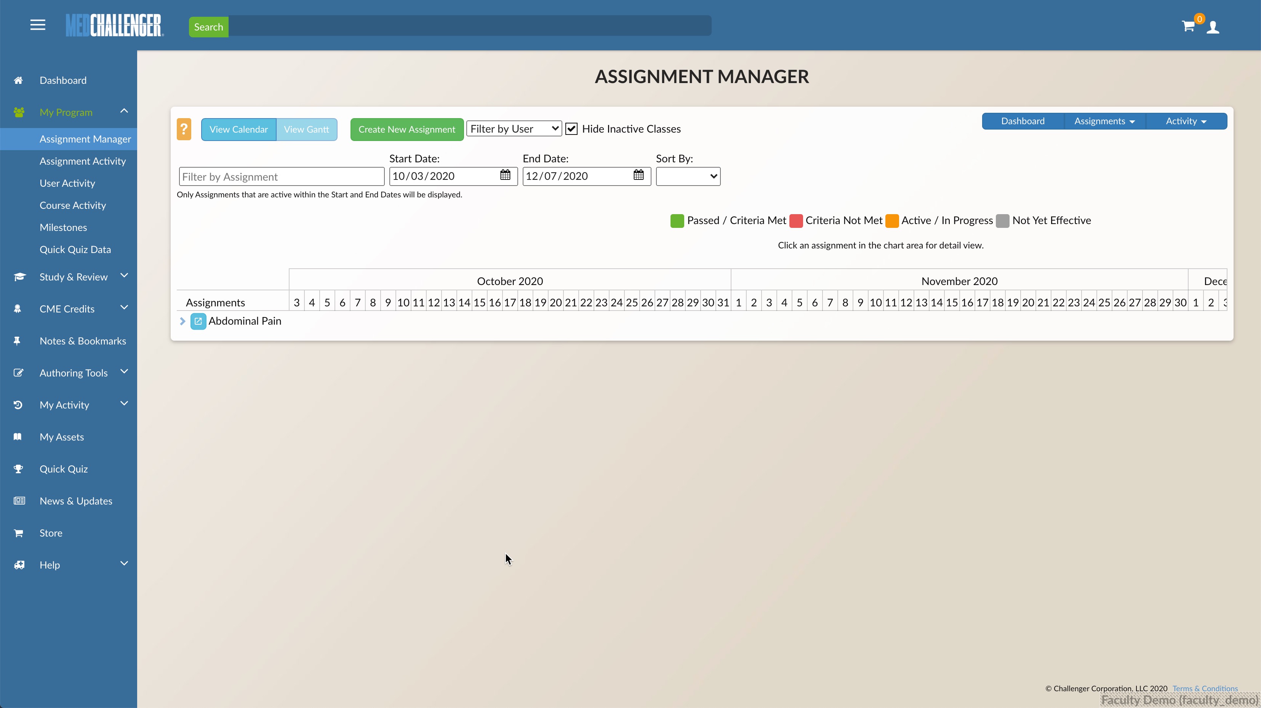Click the Dashboard label in sidebar

pos(63,80)
